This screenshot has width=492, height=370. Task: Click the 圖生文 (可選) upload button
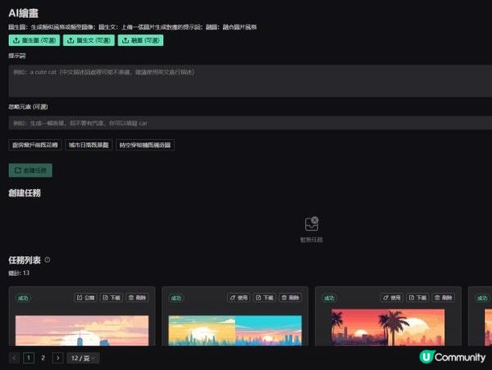click(x=89, y=40)
